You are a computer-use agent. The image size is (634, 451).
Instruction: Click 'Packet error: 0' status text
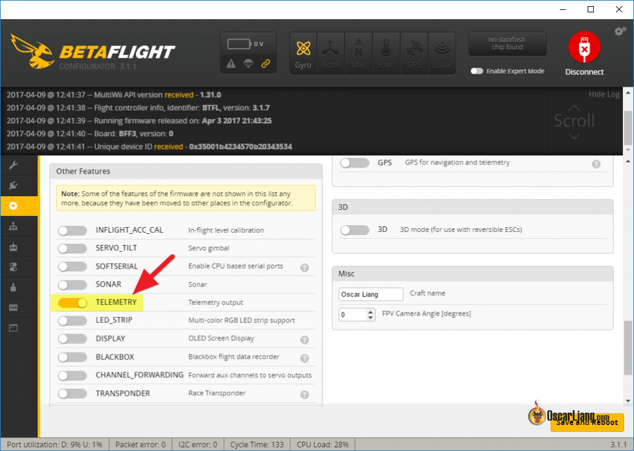[x=141, y=445]
